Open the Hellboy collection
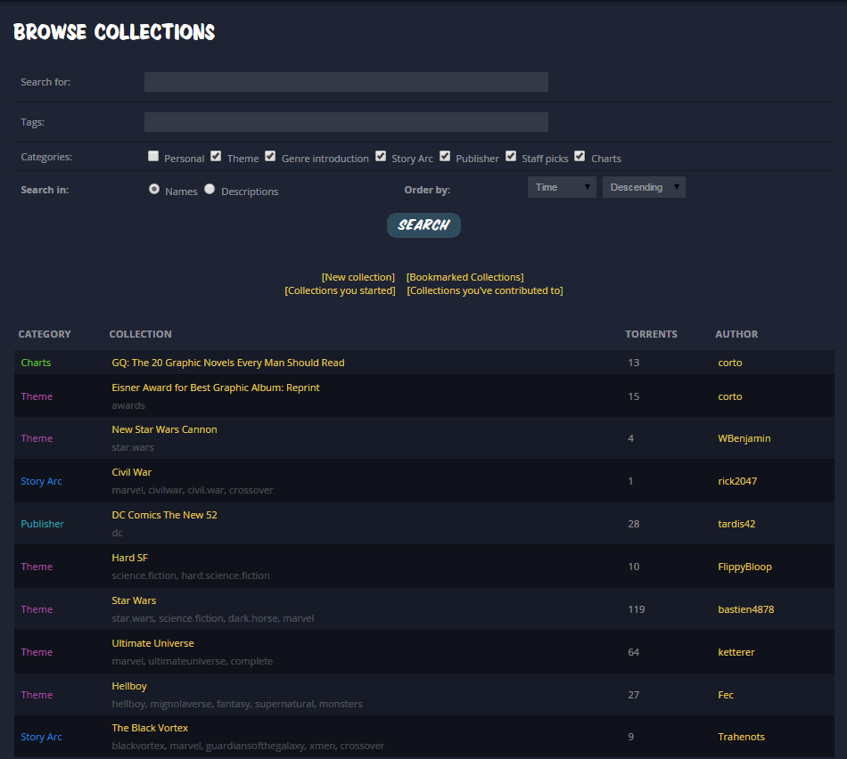The image size is (847, 759). click(x=129, y=686)
